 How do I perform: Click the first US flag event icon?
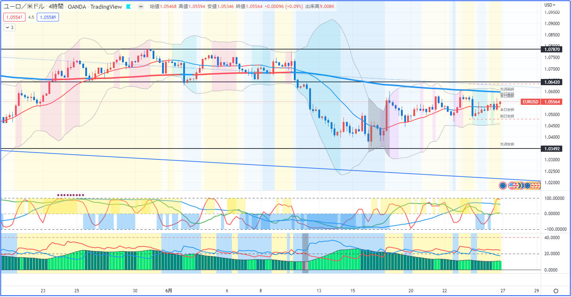click(512, 186)
